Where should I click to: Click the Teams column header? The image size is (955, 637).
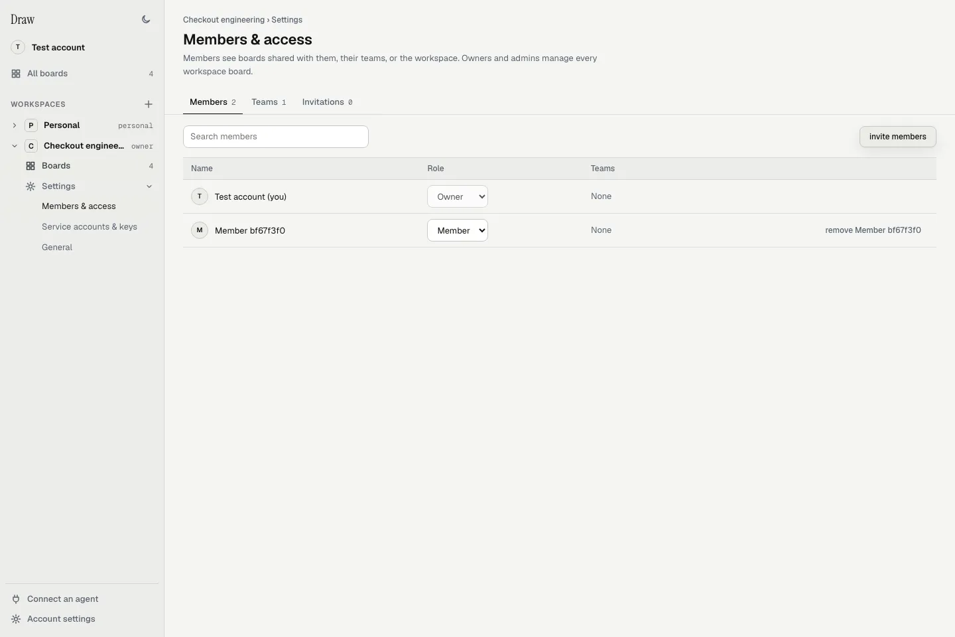pos(603,169)
